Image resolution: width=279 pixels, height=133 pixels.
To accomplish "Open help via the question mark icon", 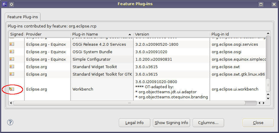I will tap(10, 122).
